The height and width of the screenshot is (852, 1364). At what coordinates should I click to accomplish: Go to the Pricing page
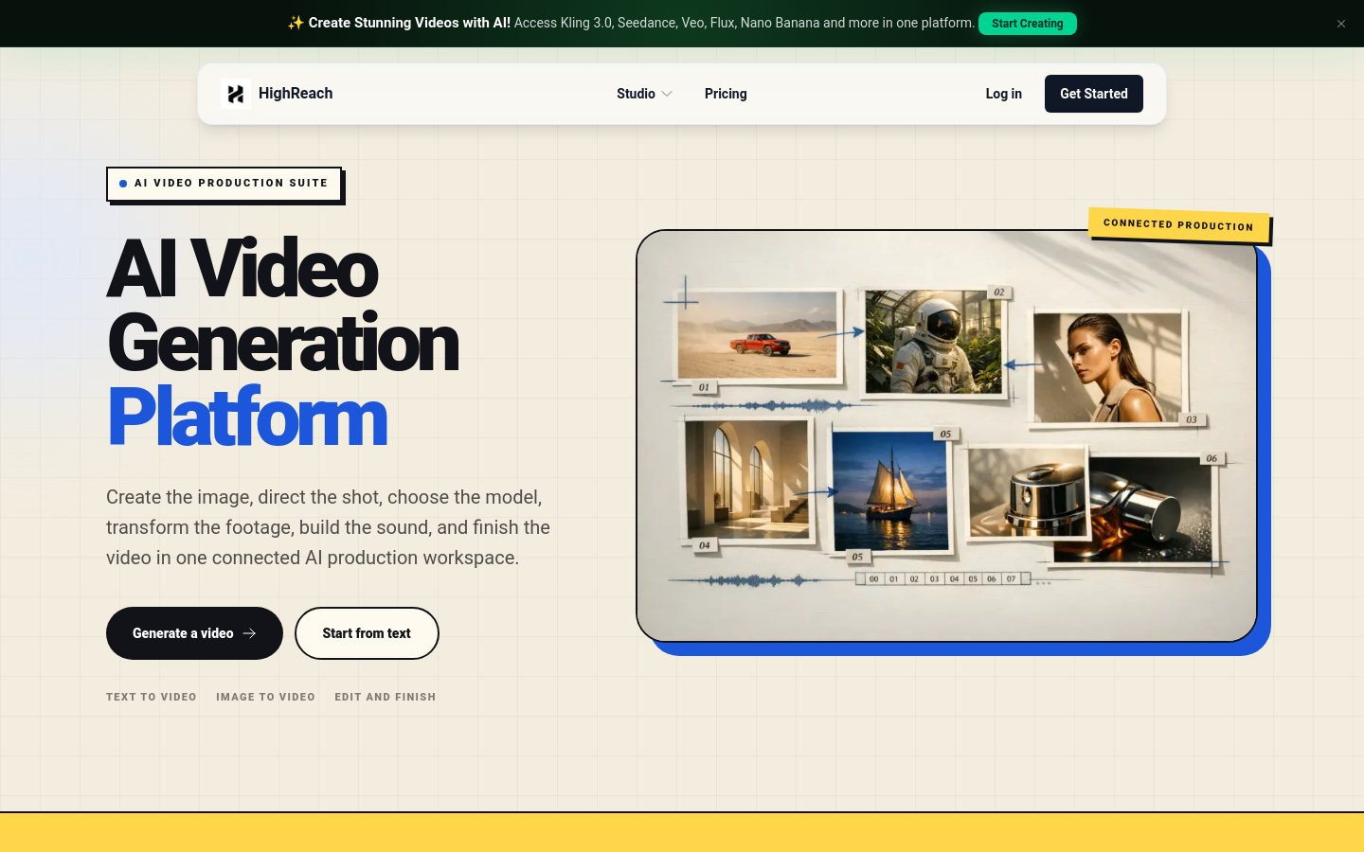(726, 94)
